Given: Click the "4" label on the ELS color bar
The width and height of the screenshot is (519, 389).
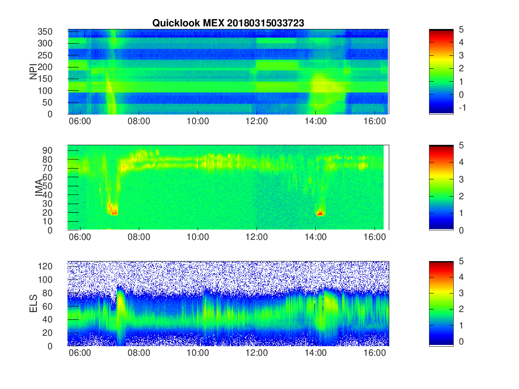Looking at the screenshot, I should click(x=461, y=277).
